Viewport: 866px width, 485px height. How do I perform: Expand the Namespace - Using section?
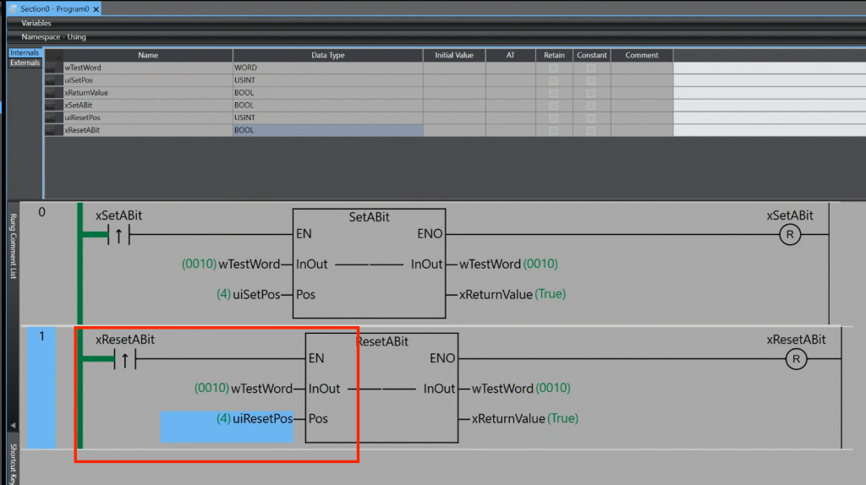(x=53, y=37)
